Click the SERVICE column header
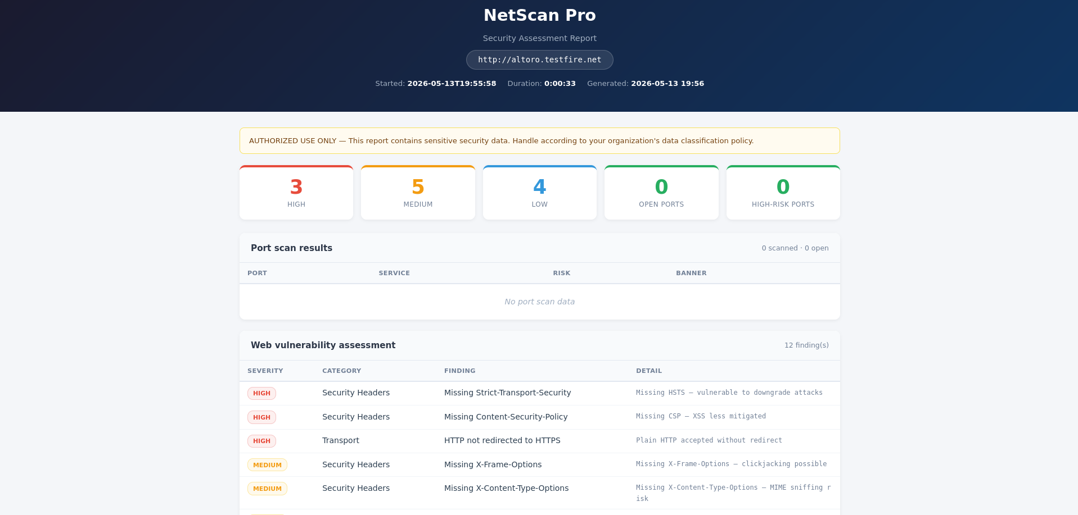 click(394, 273)
